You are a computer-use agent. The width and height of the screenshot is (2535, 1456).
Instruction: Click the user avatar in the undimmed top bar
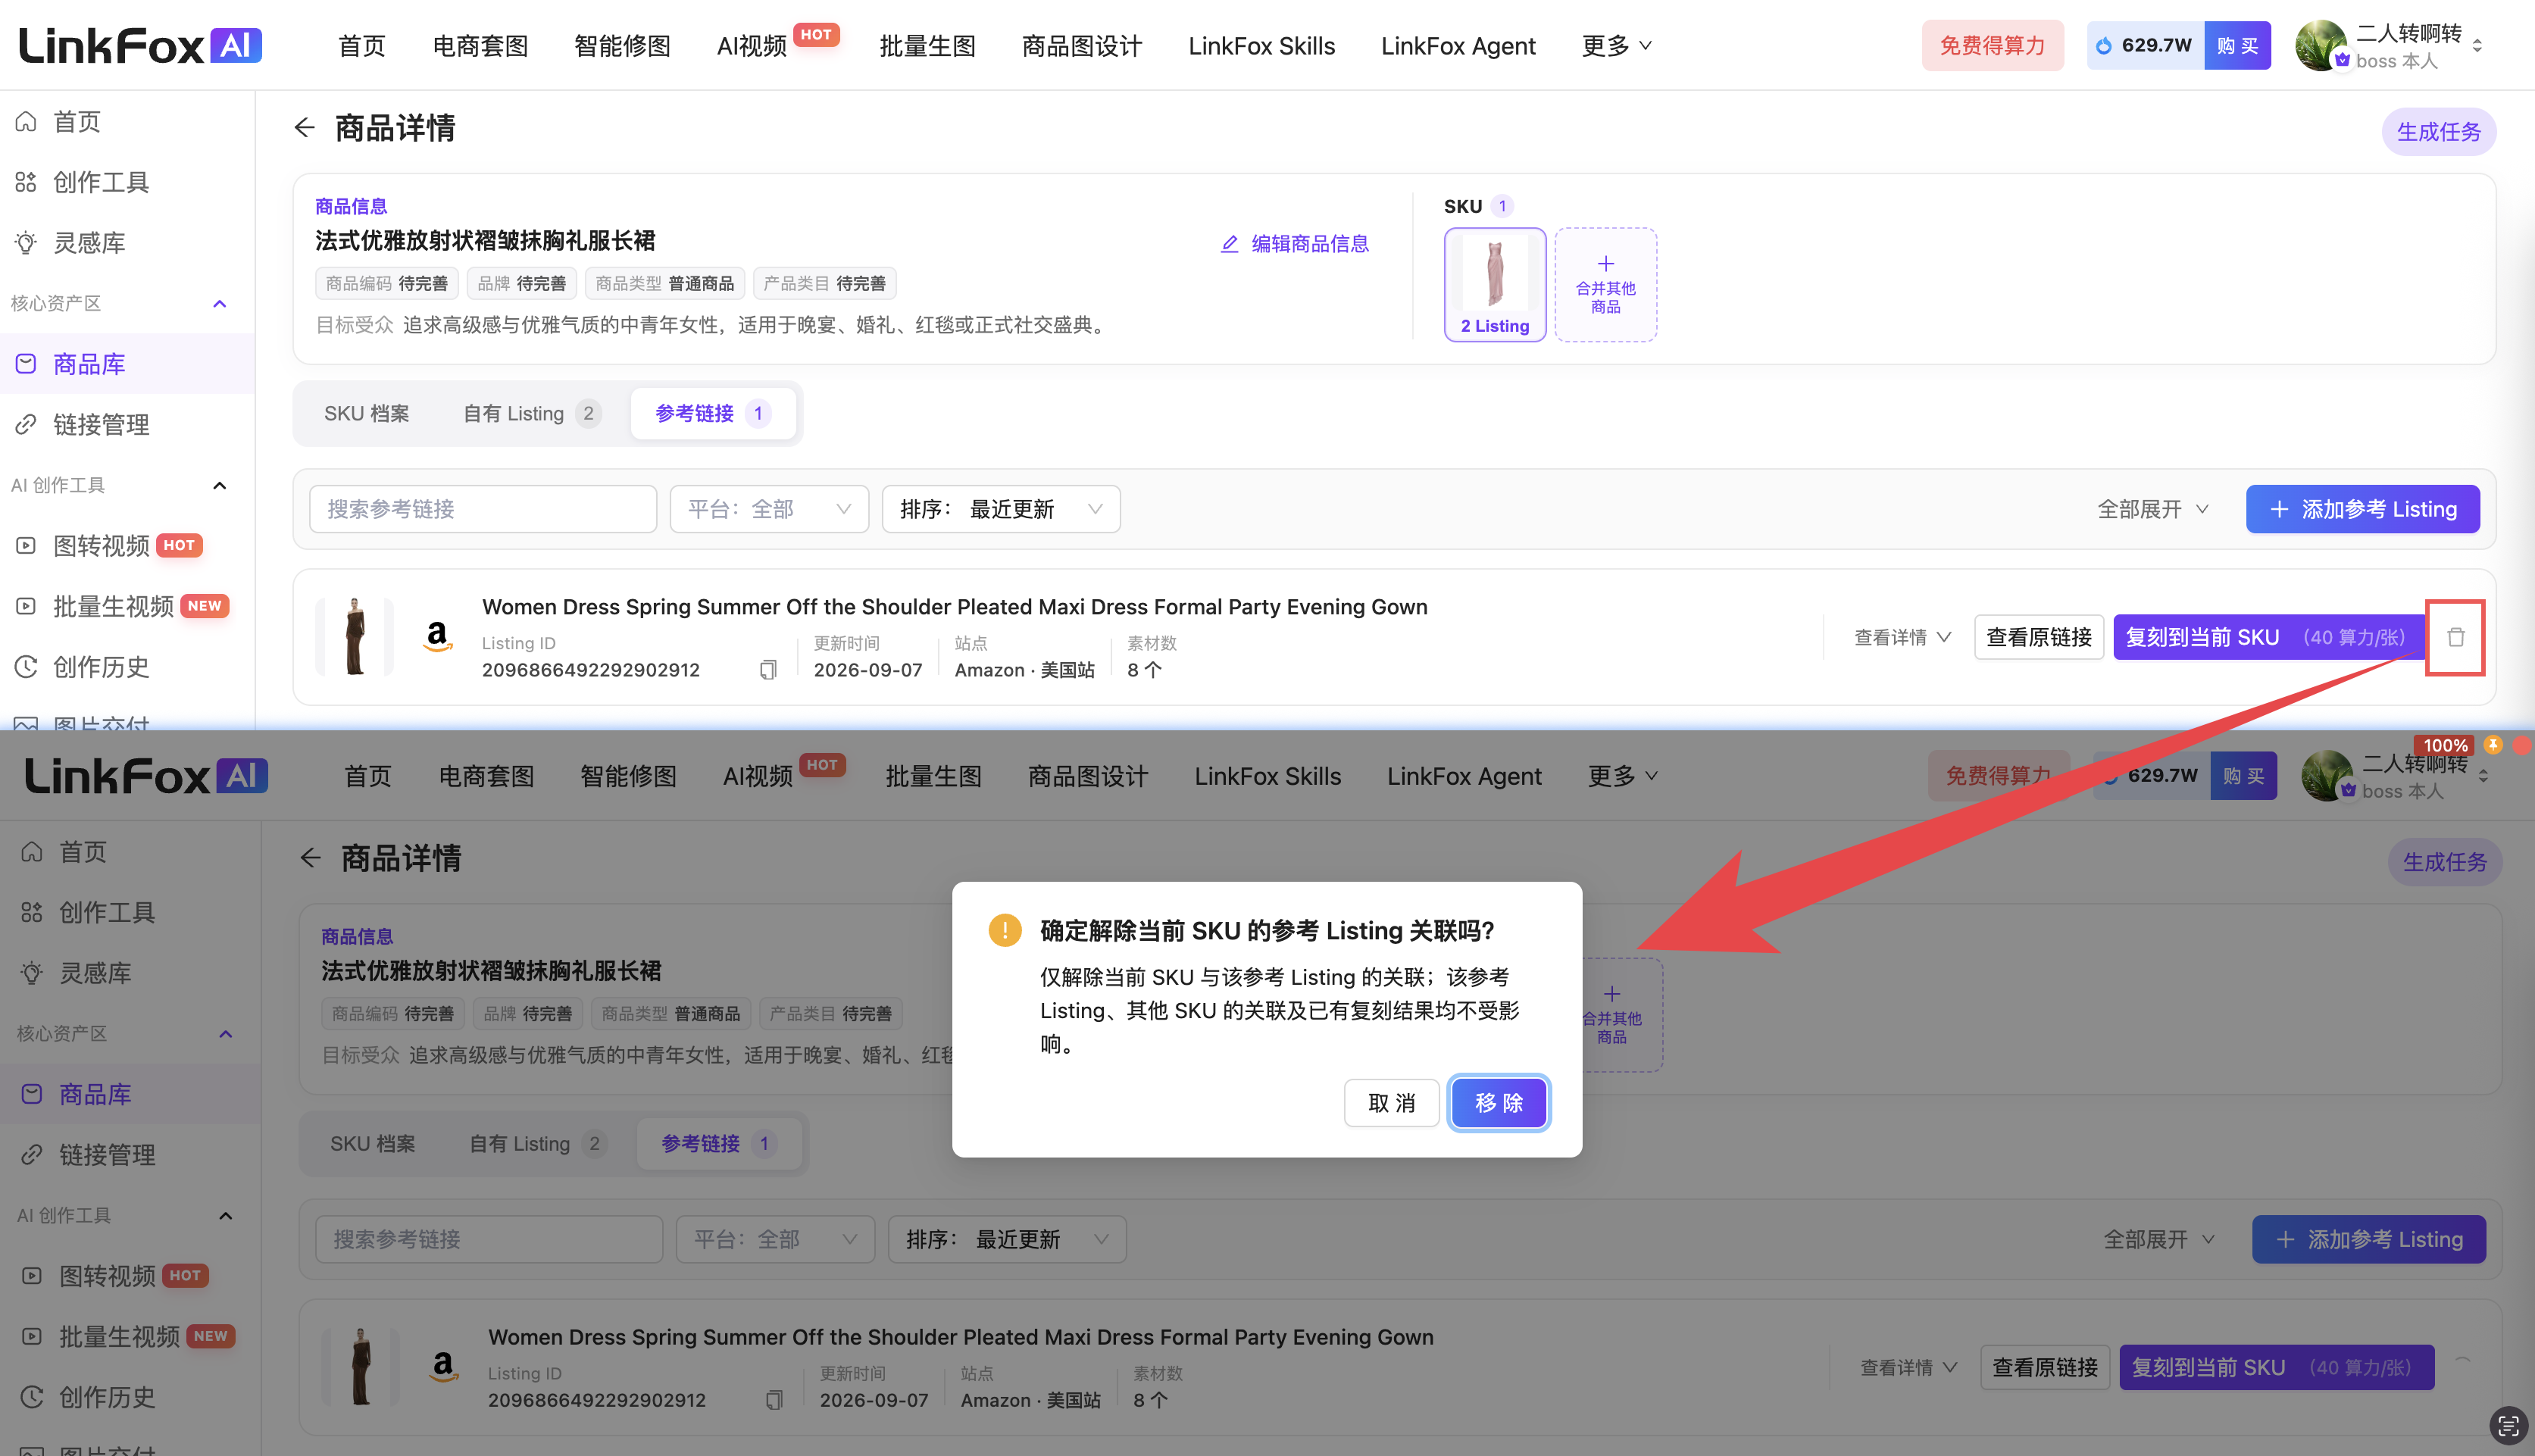(x=2321, y=45)
